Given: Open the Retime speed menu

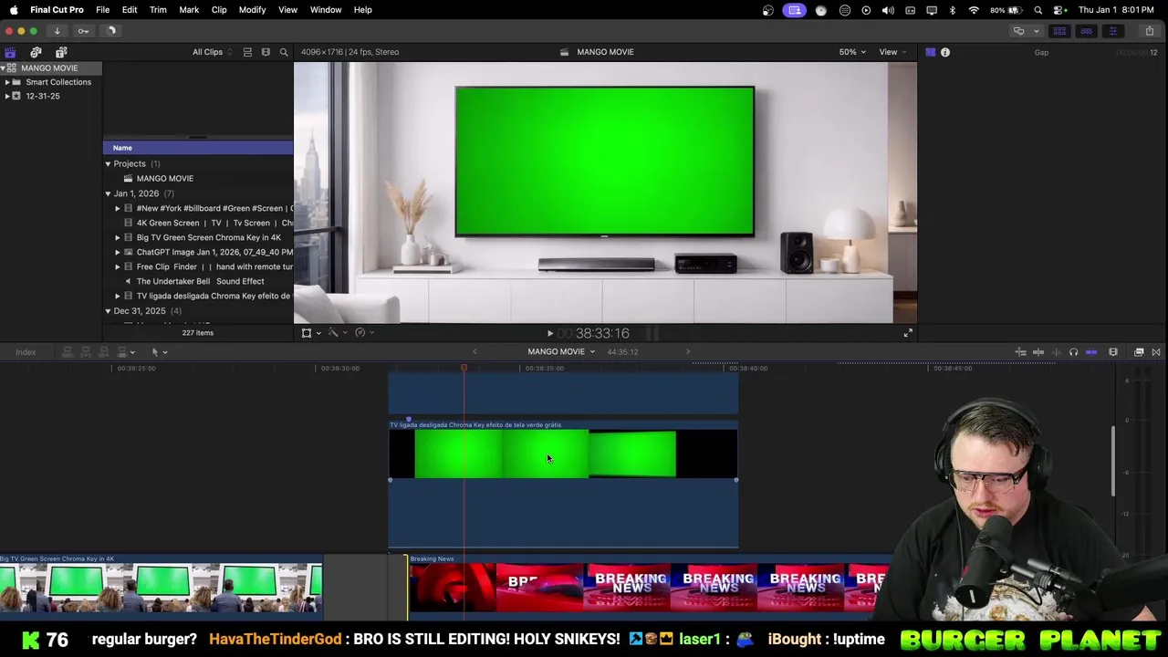Looking at the screenshot, I should 363,333.
